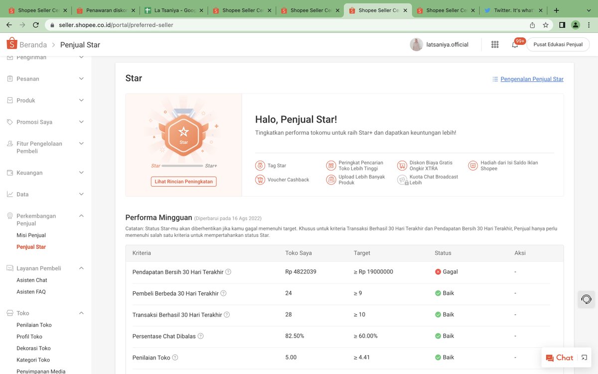Click Lihat Rincian Peningkatan button
This screenshot has height=374, width=598.
click(184, 182)
